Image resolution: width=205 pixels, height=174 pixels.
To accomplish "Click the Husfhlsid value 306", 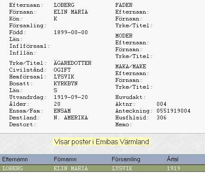I will [161, 118].
